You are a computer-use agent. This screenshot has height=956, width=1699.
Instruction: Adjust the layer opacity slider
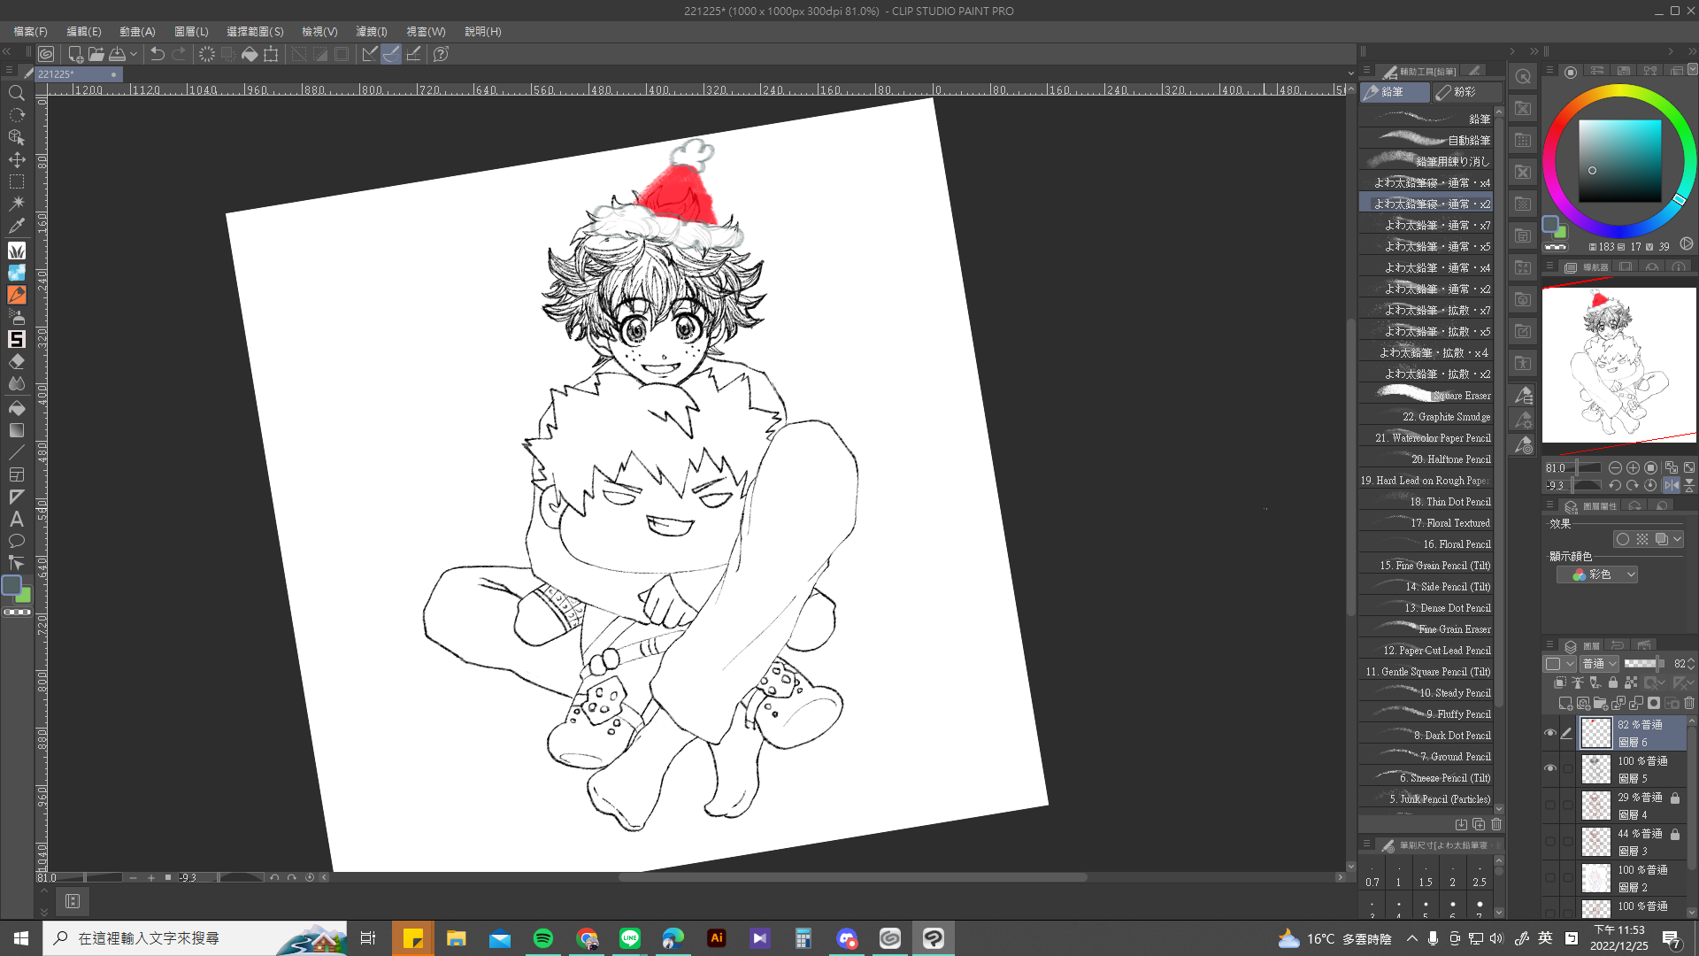click(x=1643, y=663)
